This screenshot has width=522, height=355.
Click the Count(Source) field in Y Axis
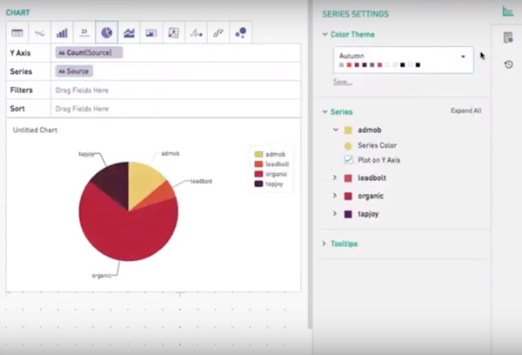[88, 52]
